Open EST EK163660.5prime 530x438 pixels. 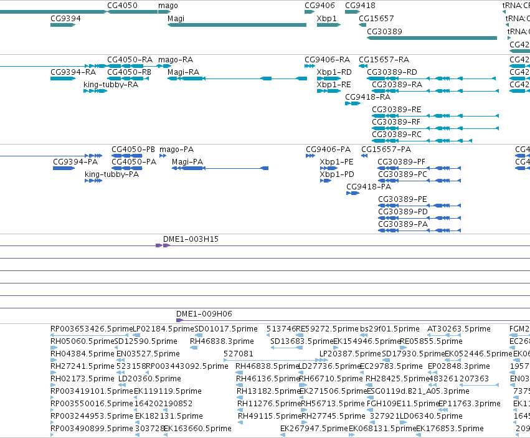tap(197, 429)
